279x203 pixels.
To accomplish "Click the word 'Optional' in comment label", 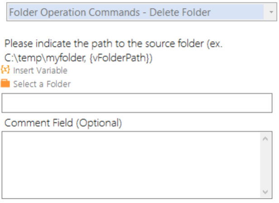I will click(x=99, y=123).
